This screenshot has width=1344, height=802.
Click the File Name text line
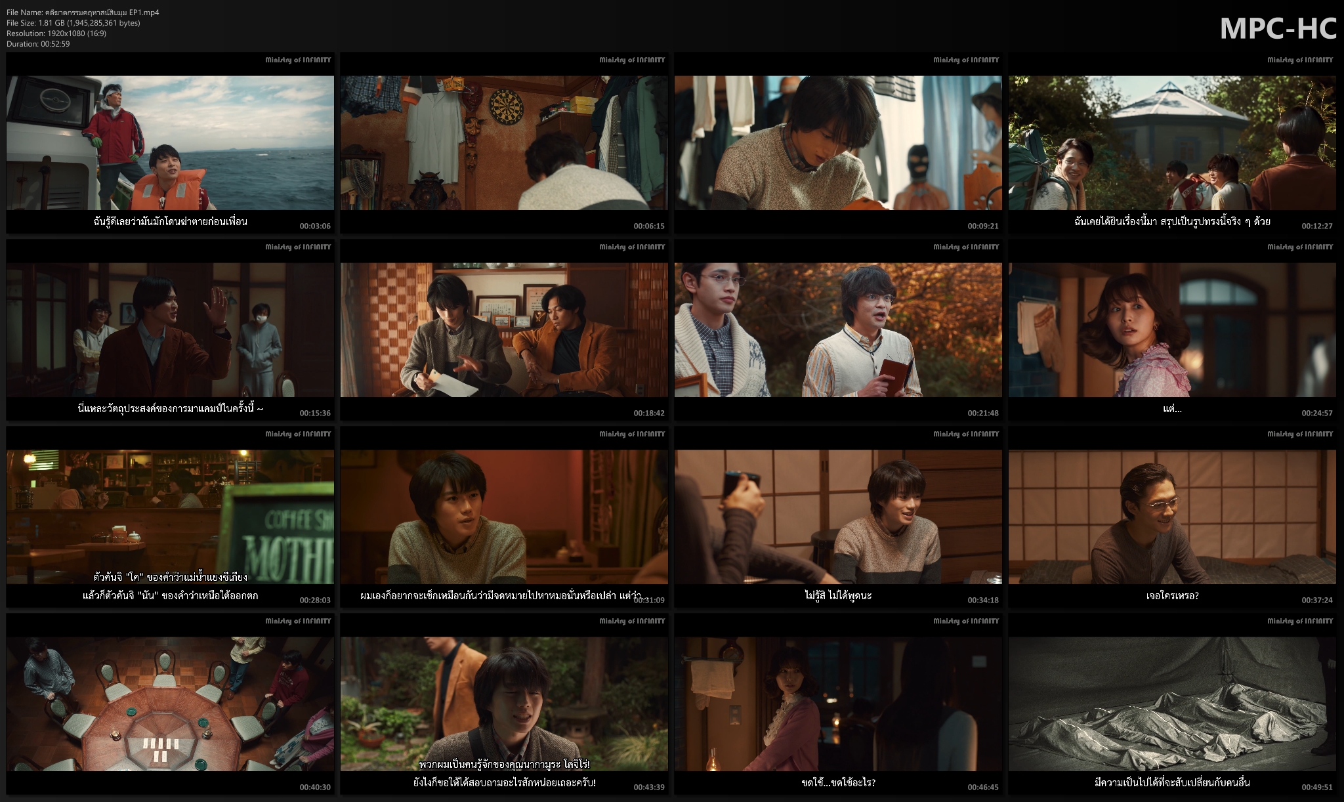(x=83, y=12)
